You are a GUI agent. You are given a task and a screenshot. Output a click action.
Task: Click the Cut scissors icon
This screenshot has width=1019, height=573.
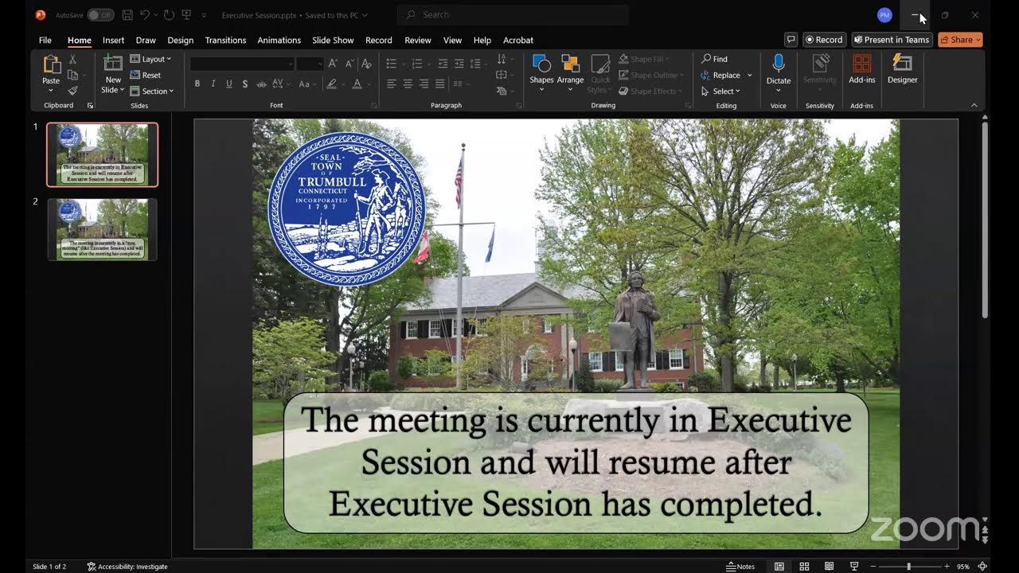coord(72,60)
